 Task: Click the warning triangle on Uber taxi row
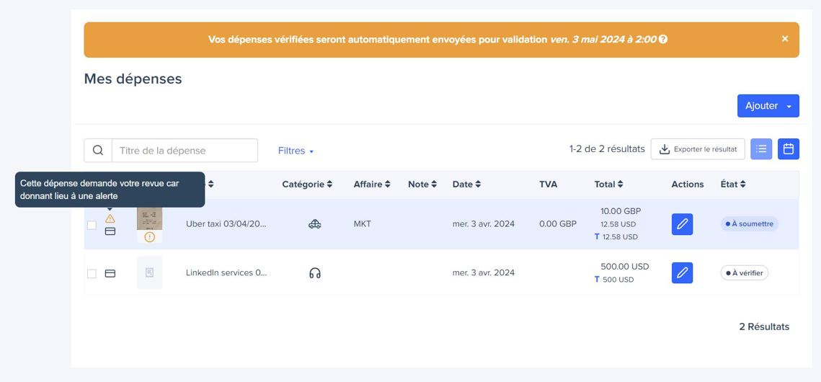point(110,218)
